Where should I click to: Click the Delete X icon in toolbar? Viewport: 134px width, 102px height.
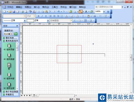point(50,12)
